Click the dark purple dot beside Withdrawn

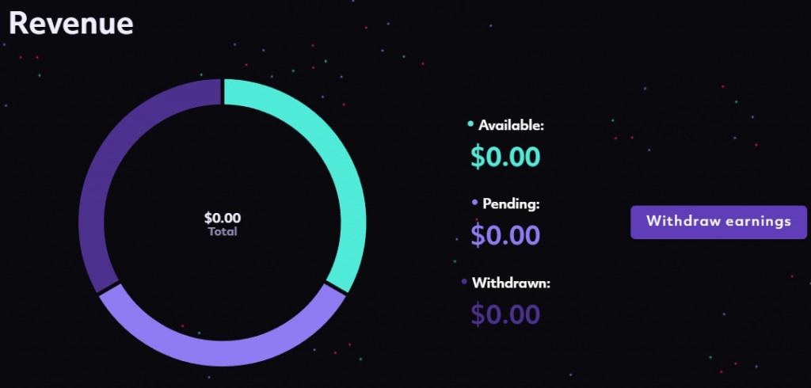tap(464, 281)
